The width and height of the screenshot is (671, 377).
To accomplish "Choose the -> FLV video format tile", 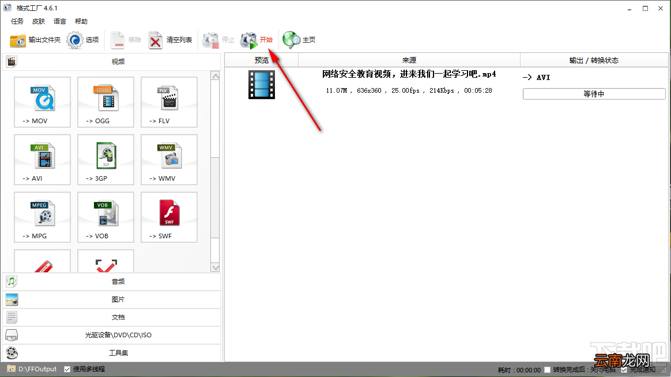I will click(x=169, y=102).
